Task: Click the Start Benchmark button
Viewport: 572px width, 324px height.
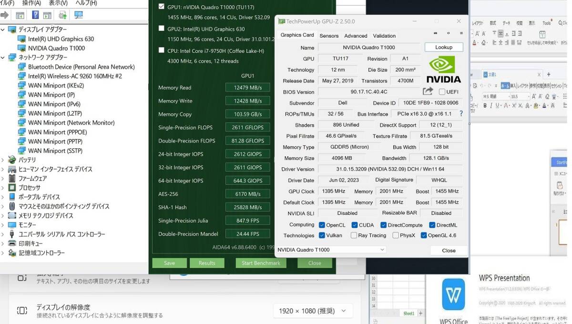Action: pyautogui.click(x=261, y=263)
